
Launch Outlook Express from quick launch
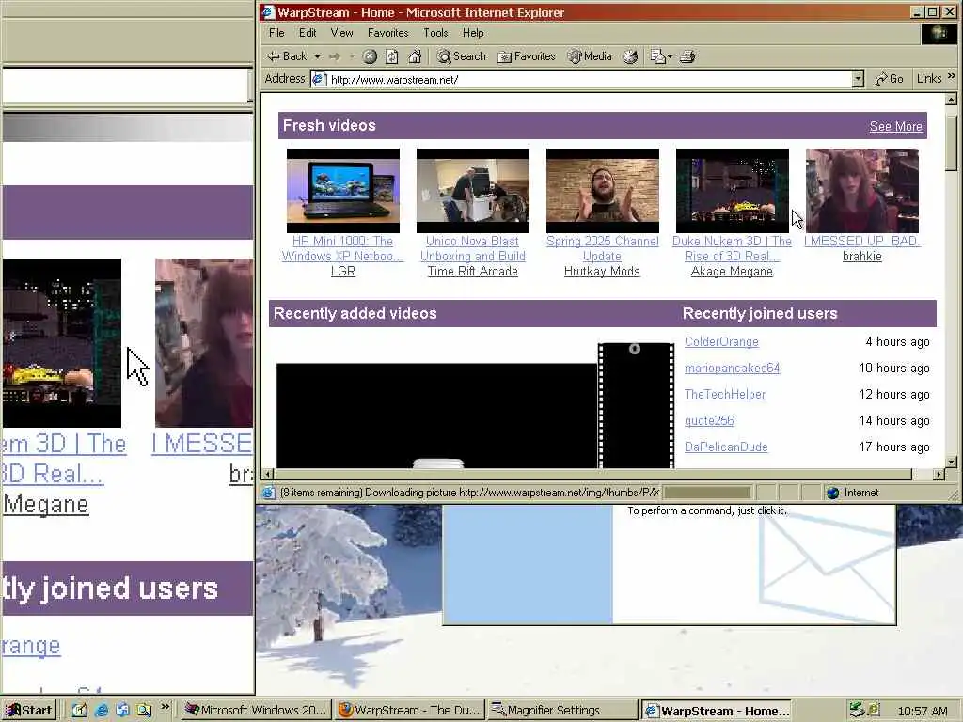tap(122, 711)
